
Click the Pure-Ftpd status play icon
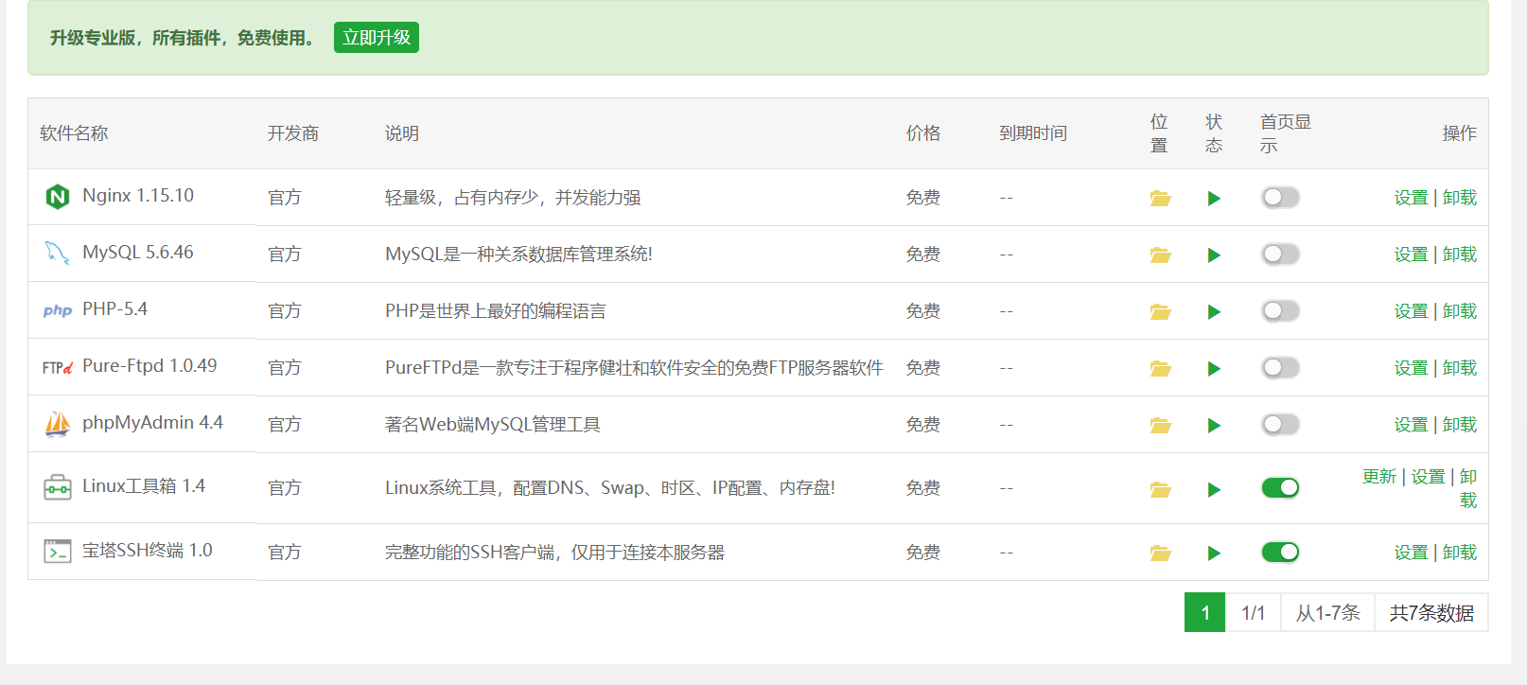click(x=1214, y=369)
